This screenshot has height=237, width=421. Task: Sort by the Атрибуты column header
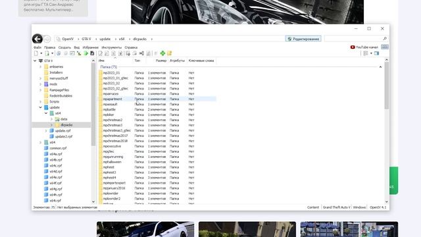coord(177,61)
